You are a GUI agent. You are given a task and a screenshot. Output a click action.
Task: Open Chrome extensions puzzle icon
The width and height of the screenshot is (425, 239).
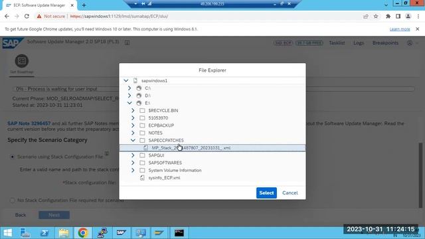tap(388, 16)
